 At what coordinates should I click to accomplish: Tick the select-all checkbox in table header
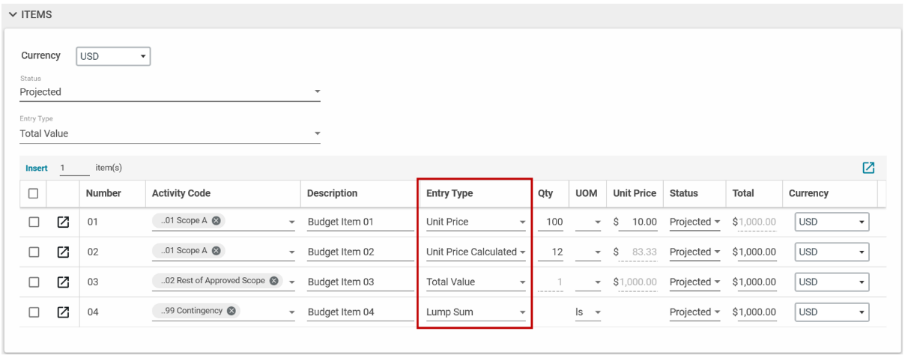point(34,193)
